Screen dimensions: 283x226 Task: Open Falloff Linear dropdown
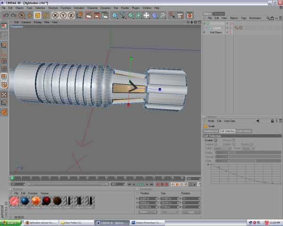(222, 148)
